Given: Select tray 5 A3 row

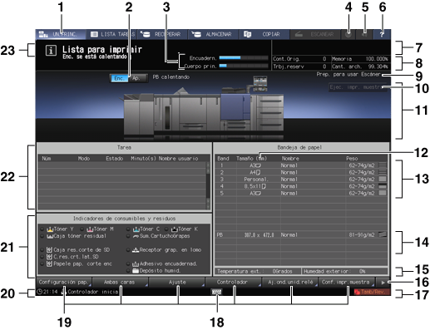Looking at the screenshot, I should 301,193.
